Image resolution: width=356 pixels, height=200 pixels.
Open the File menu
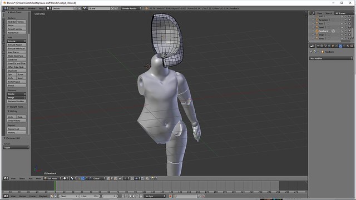(12, 8)
